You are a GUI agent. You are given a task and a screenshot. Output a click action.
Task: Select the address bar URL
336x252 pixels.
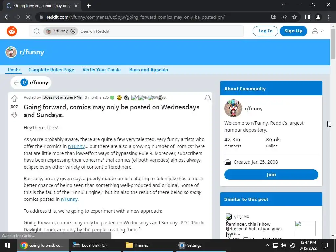click(x=136, y=17)
